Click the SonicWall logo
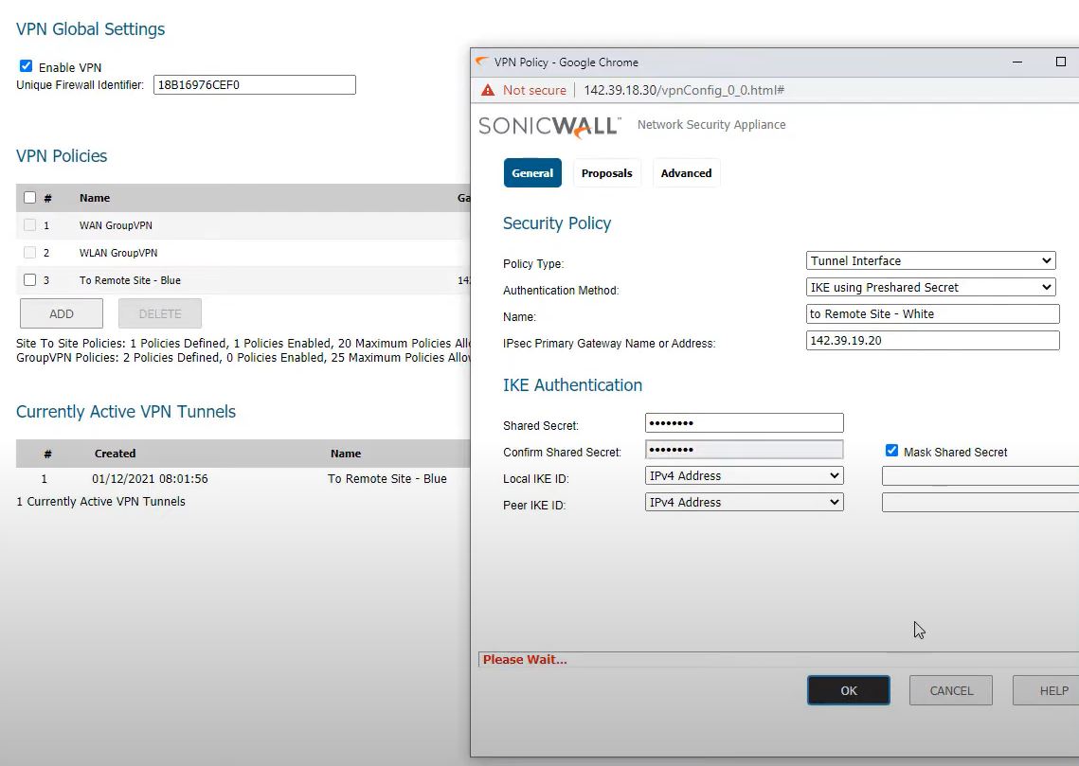 pyautogui.click(x=548, y=125)
